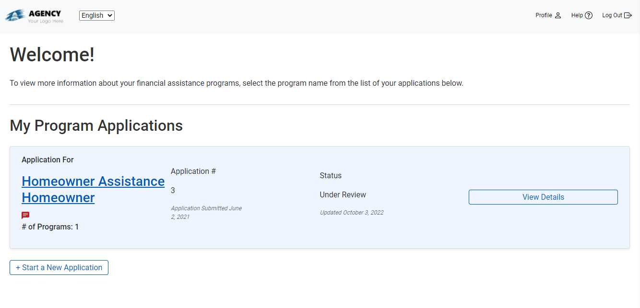Open the Profile menu text
Image resolution: width=640 pixels, height=308 pixels.
click(x=544, y=15)
